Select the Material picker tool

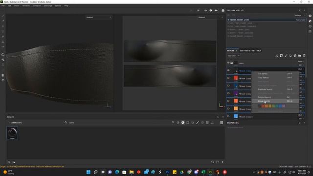[x=3, y=47]
